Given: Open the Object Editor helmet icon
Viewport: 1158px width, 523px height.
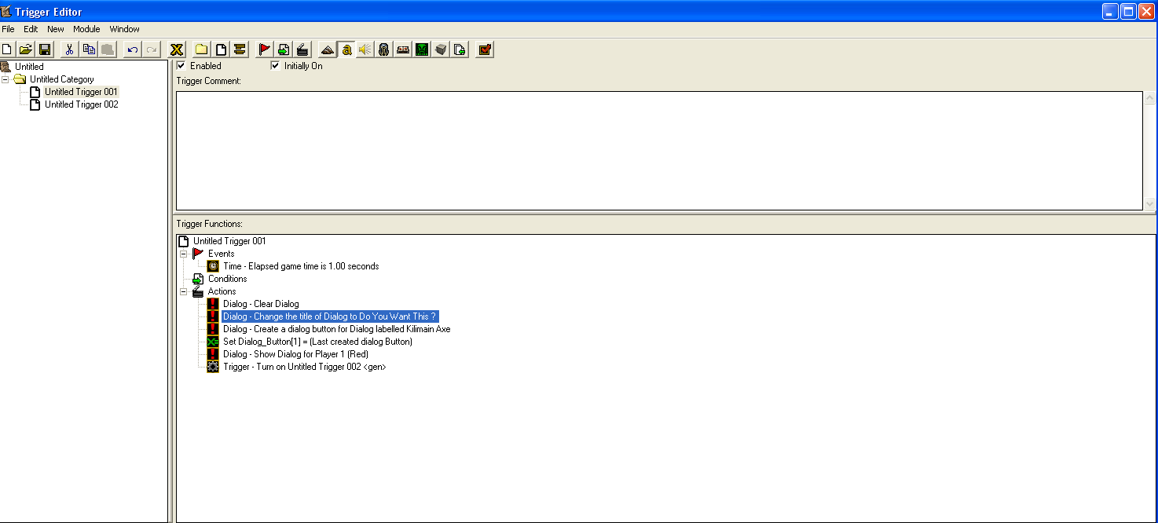Looking at the screenshot, I should coord(383,49).
